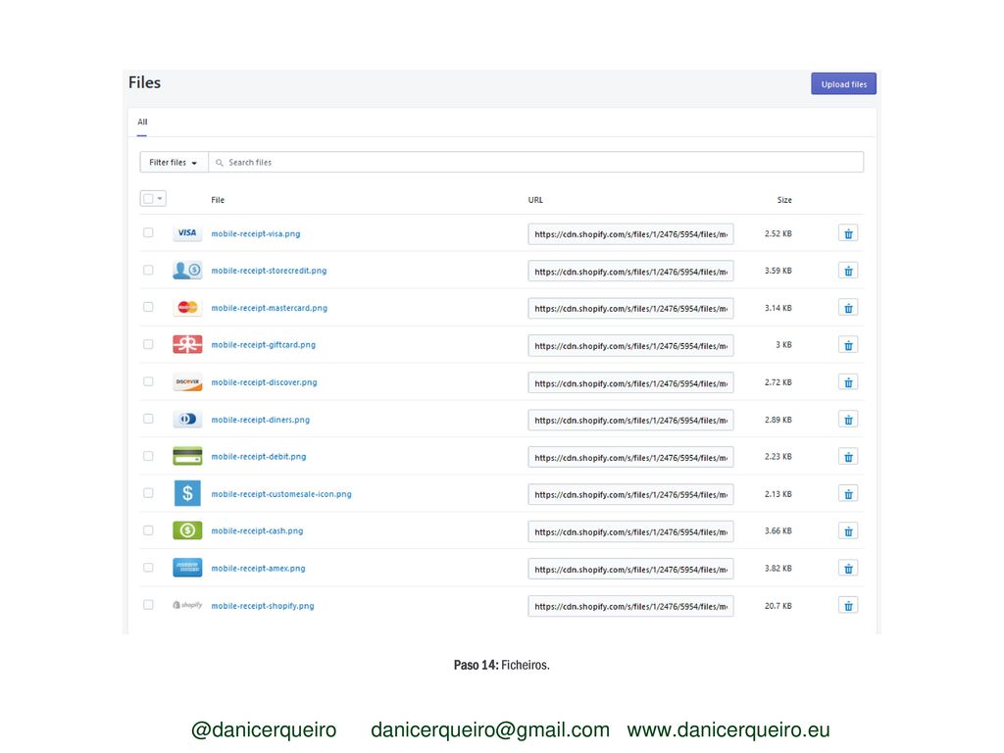This screenshot has height=753, width=1004.
Task: Open the red gift card thumbnail
Action: coord(187,344)
